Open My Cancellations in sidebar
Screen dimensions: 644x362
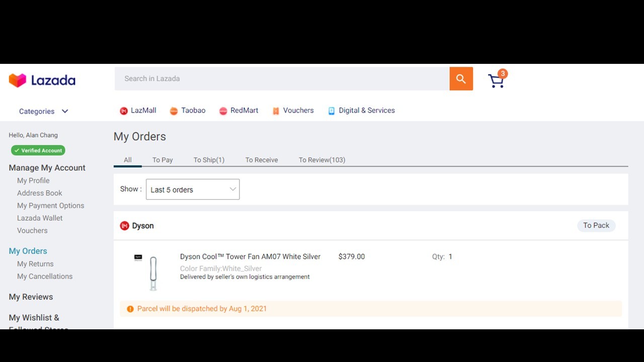45,277
